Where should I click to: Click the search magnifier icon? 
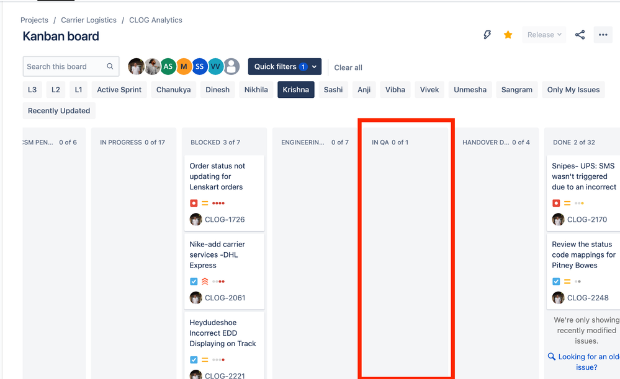click(x=110, y=66)
